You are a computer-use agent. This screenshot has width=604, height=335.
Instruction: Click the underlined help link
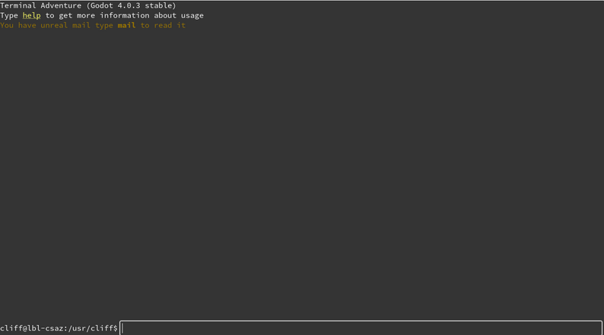(x=31, y=15)
